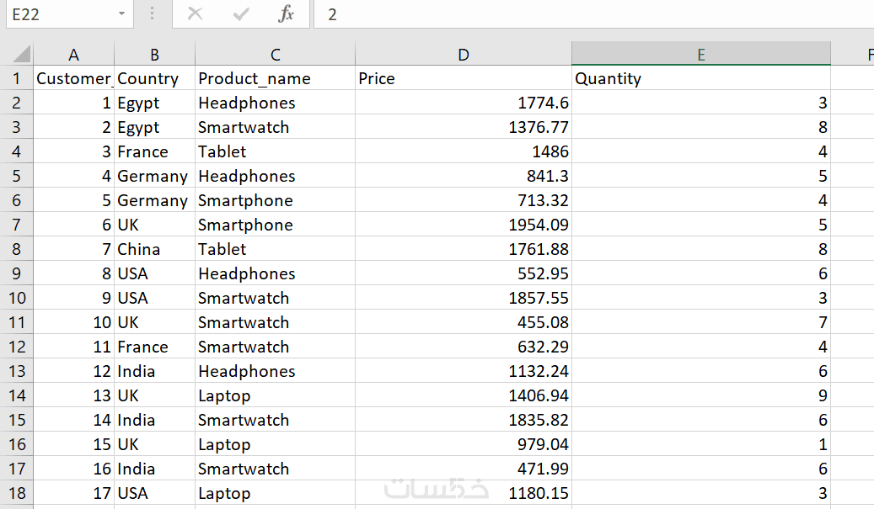Screen dimensions: 874x509
Task: Click the formula bar options dots handle
Action: (152, 14)
